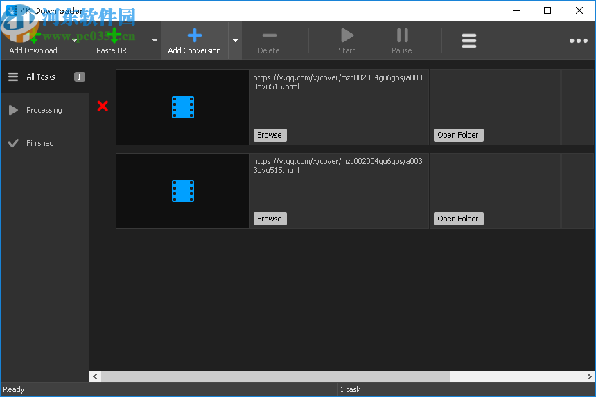Click the horizontal scrollbar right arrow
The height and width of the screenshot is (397, 596).
[x=589, y=376]
